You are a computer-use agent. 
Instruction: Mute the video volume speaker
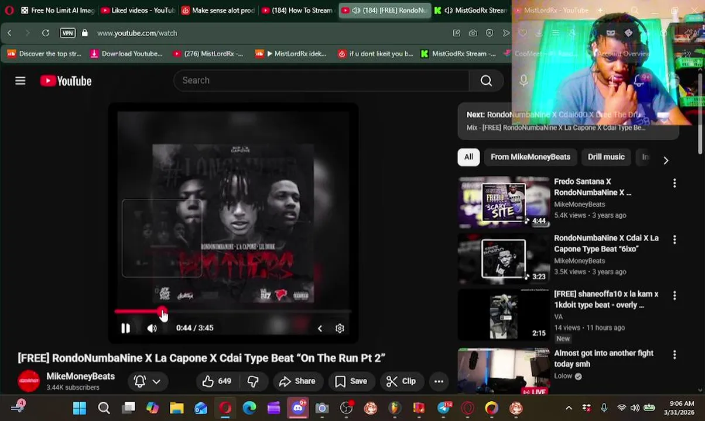click(152, 328)
